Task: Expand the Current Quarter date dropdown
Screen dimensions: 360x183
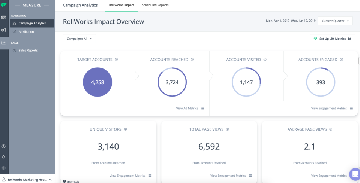Action: (x=335, y=21)
